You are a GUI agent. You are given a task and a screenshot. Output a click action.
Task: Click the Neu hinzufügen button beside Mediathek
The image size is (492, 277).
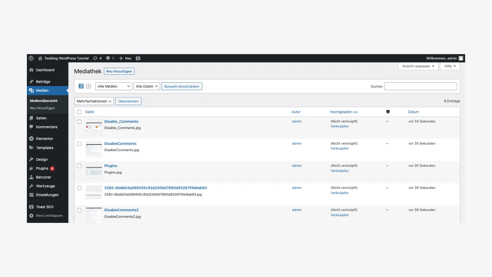(119, 71)
